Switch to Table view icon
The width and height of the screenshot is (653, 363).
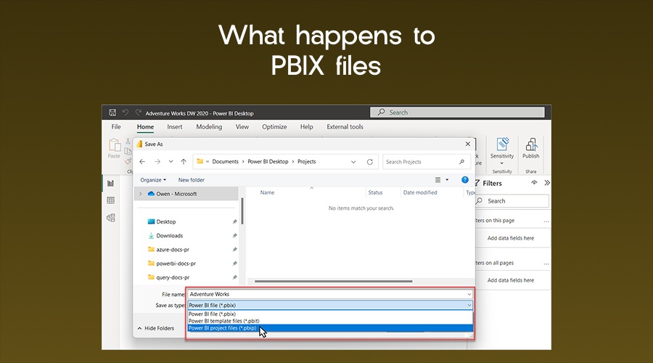pyautogui.click(x=111, y=200)
